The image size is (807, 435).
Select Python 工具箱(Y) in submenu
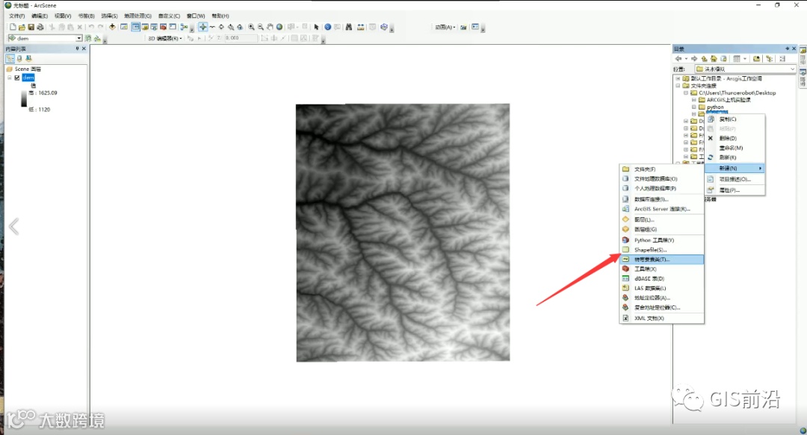pyautogui.click(x=661, y=240)
